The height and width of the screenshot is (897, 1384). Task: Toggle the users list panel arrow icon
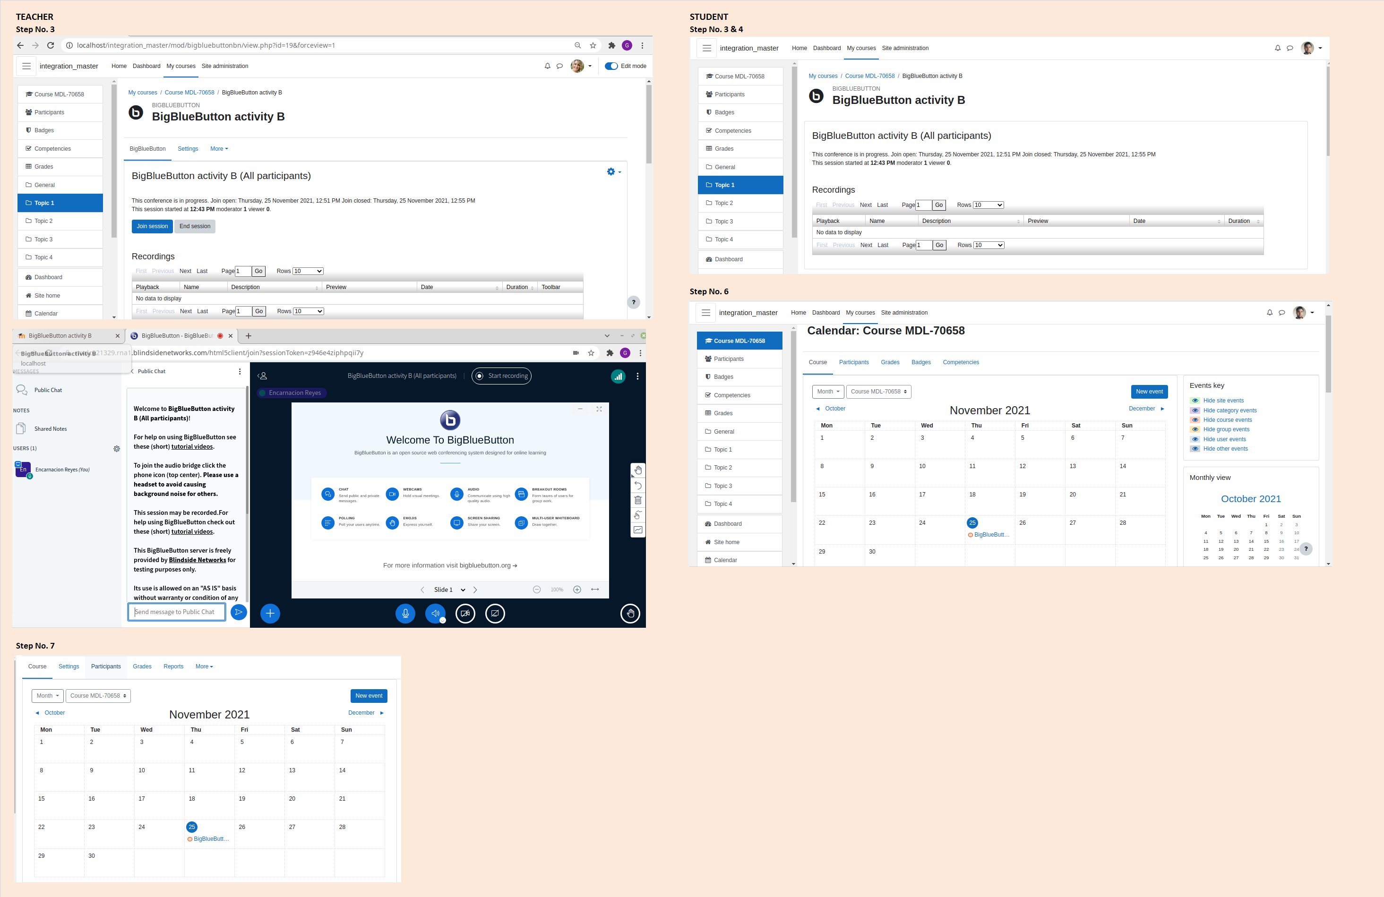pos(262,376)
